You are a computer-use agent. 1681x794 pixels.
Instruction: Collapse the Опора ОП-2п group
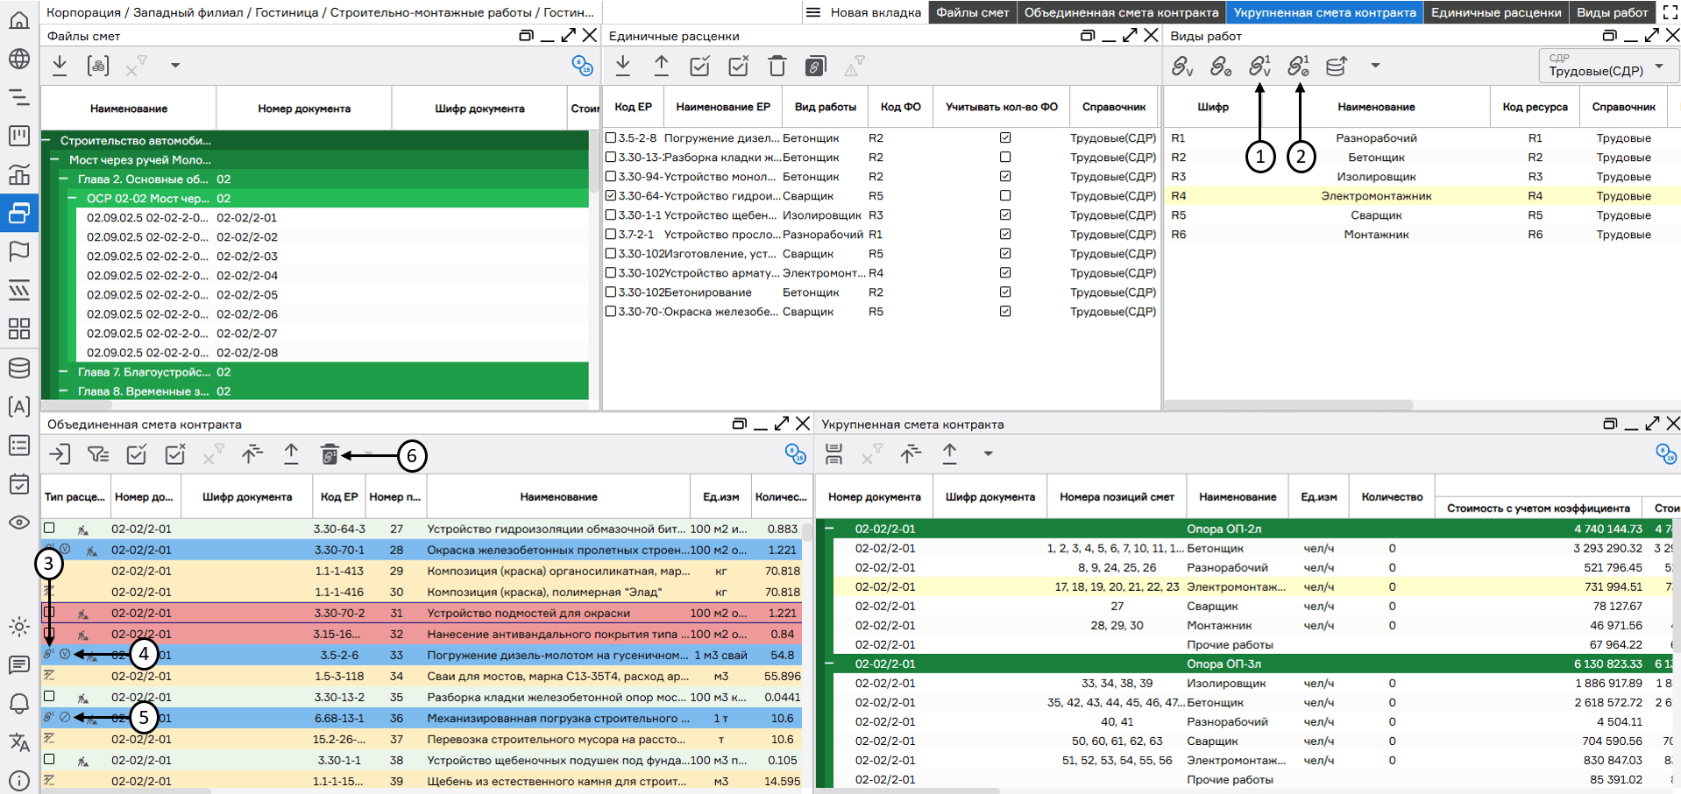point(829,529)
